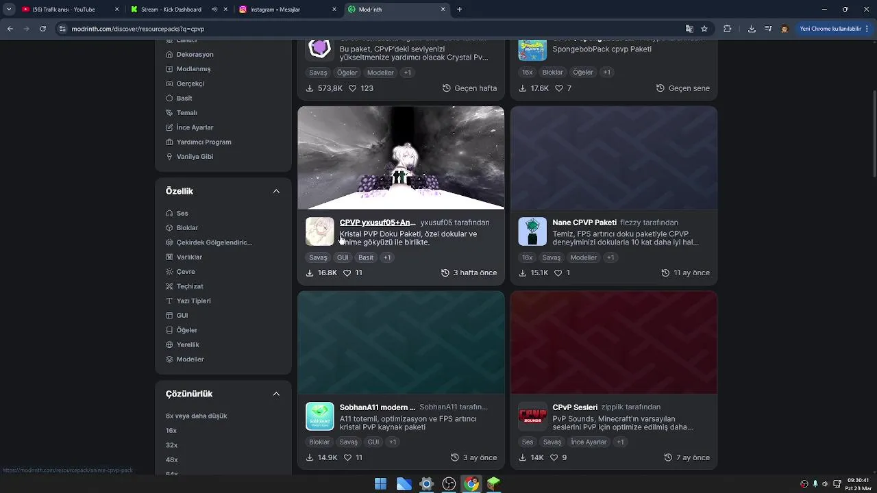Click the Çekirdek Gölgelendirici filter icon

[169, 242]
